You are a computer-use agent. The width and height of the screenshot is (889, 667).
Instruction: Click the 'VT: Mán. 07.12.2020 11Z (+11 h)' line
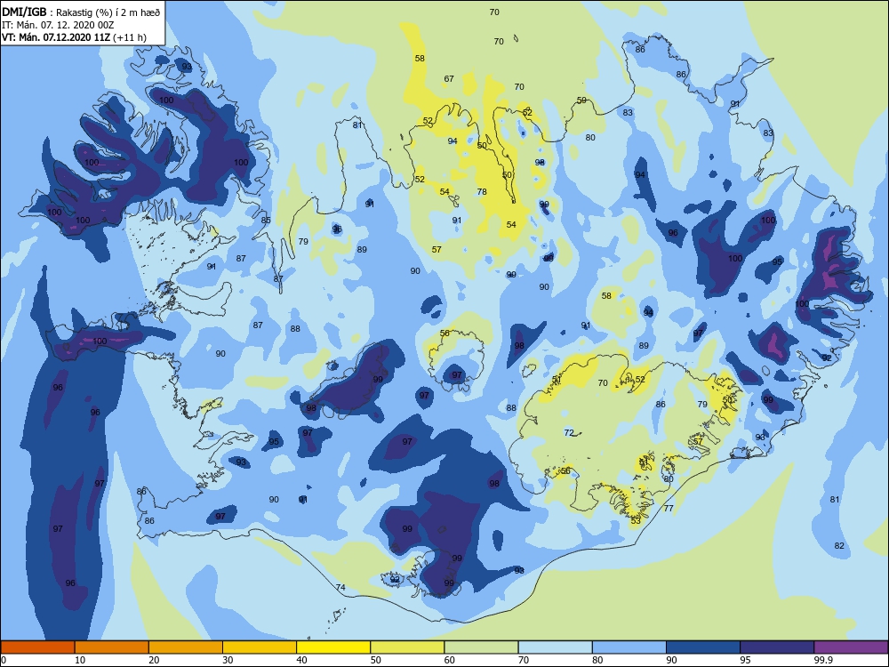74,37
